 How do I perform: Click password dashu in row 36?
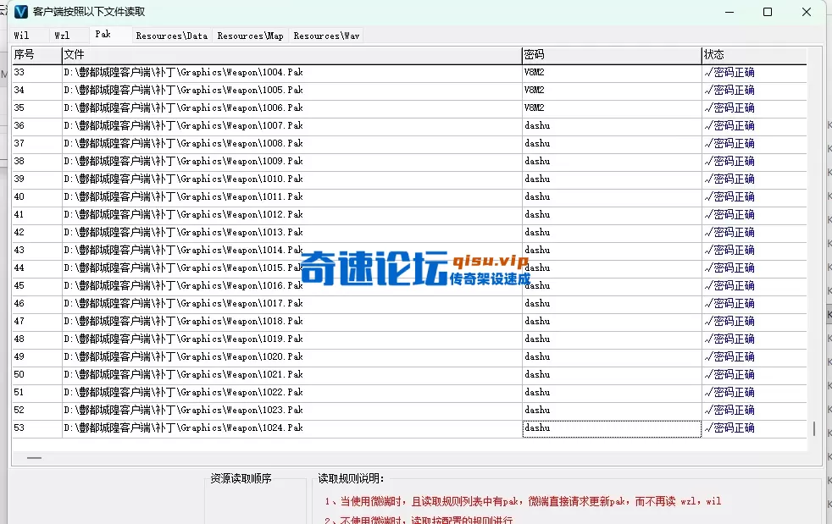pos(537,125)
